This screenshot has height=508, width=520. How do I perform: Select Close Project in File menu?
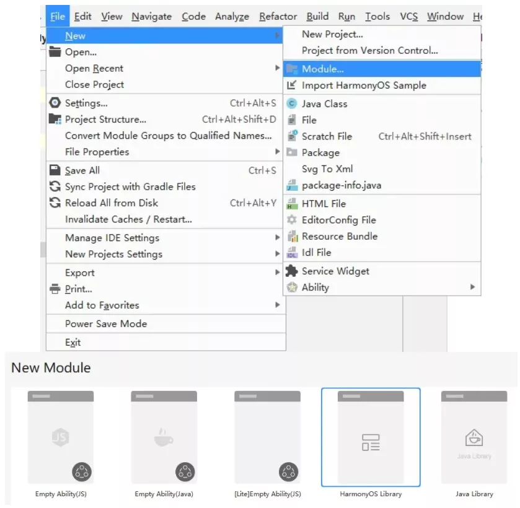(x=164, y=84)
